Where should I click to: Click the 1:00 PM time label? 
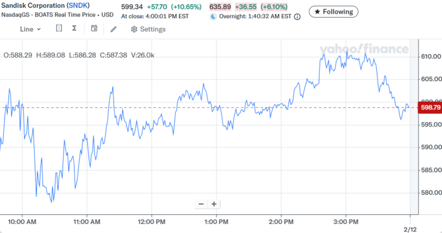click(216, 222)
